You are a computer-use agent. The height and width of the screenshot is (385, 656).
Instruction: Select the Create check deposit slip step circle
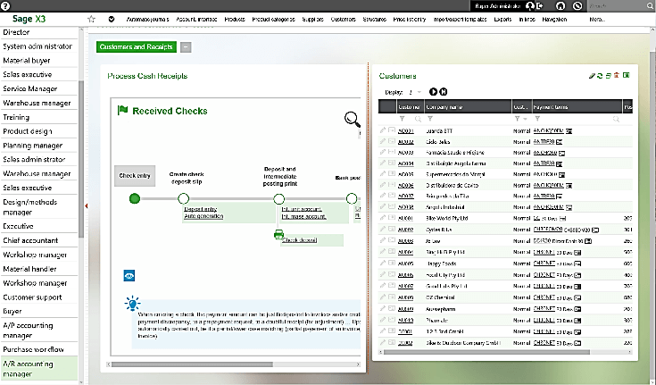(184, 198)
